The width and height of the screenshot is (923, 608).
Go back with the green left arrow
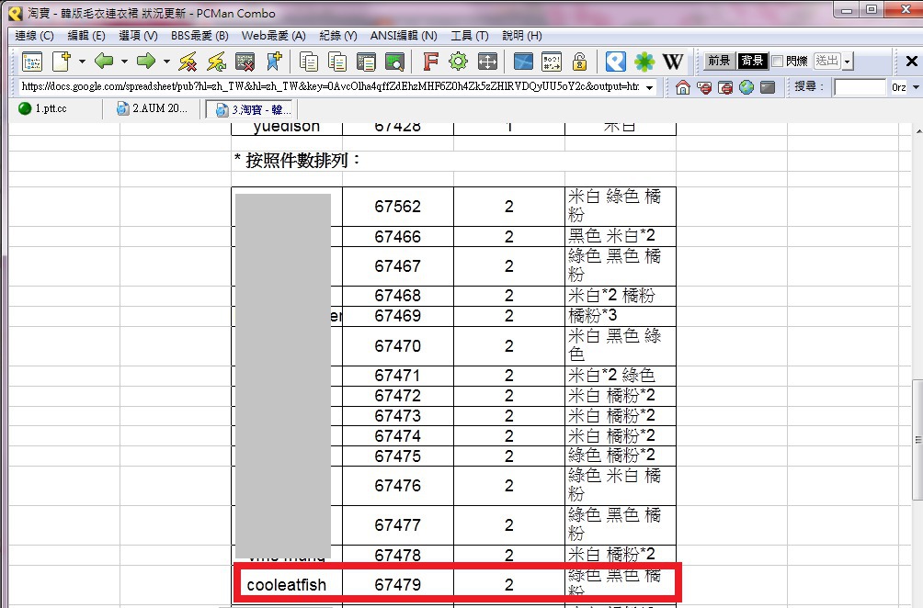[x=104, y=61]
